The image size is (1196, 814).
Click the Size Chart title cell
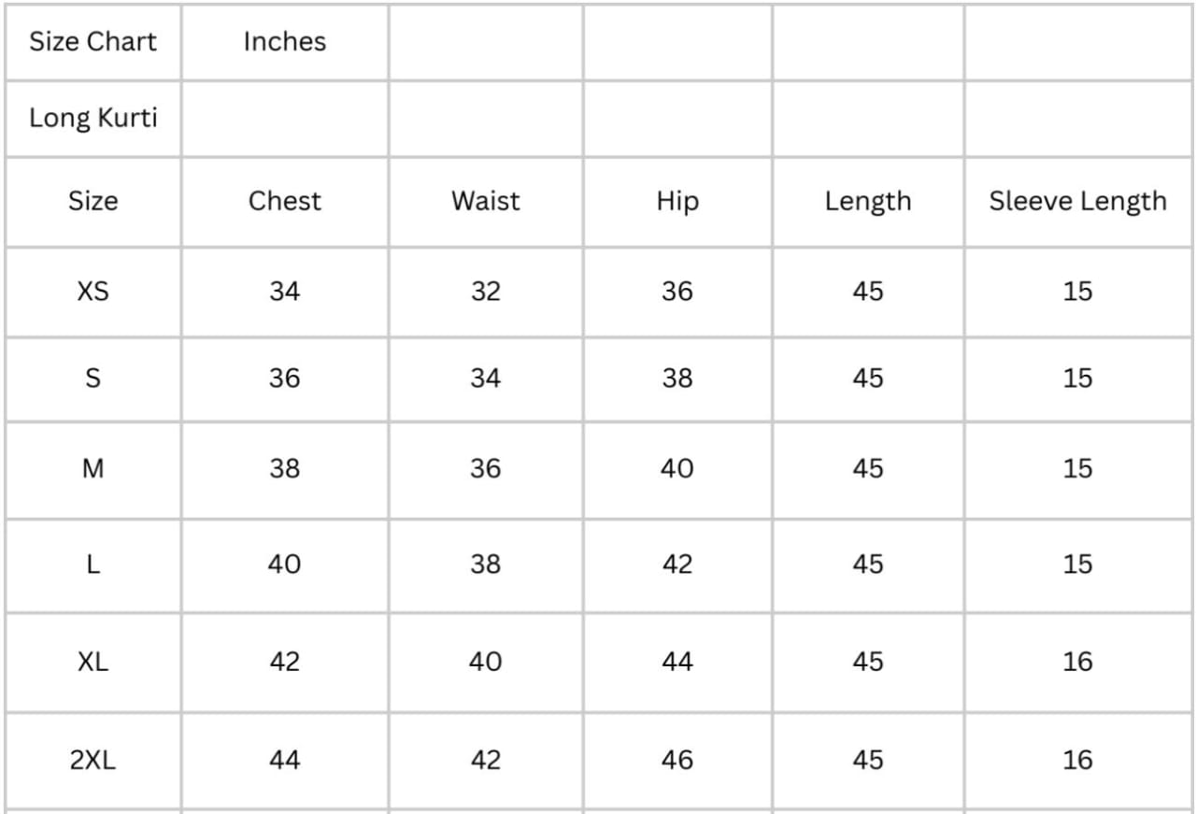click(93, 42)
